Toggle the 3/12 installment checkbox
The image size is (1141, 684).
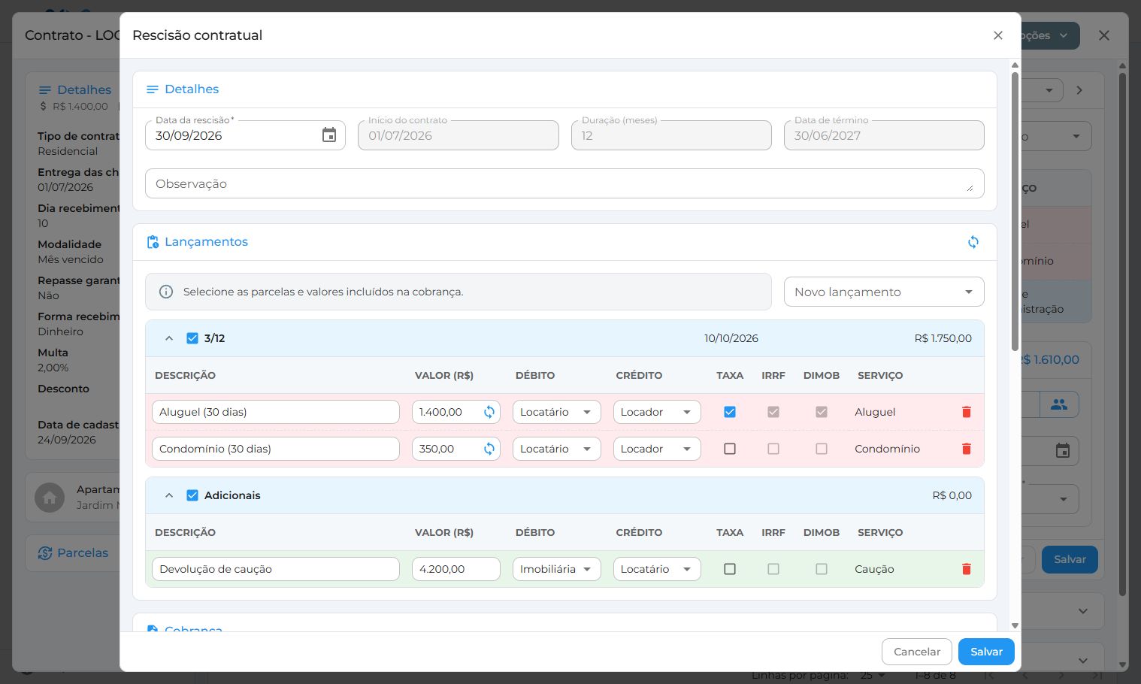[192, 338]
